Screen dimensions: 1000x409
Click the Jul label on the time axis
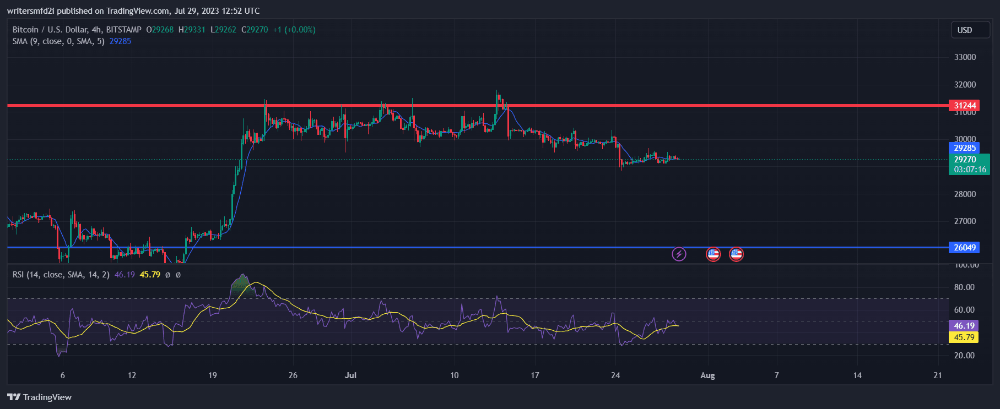350,375
